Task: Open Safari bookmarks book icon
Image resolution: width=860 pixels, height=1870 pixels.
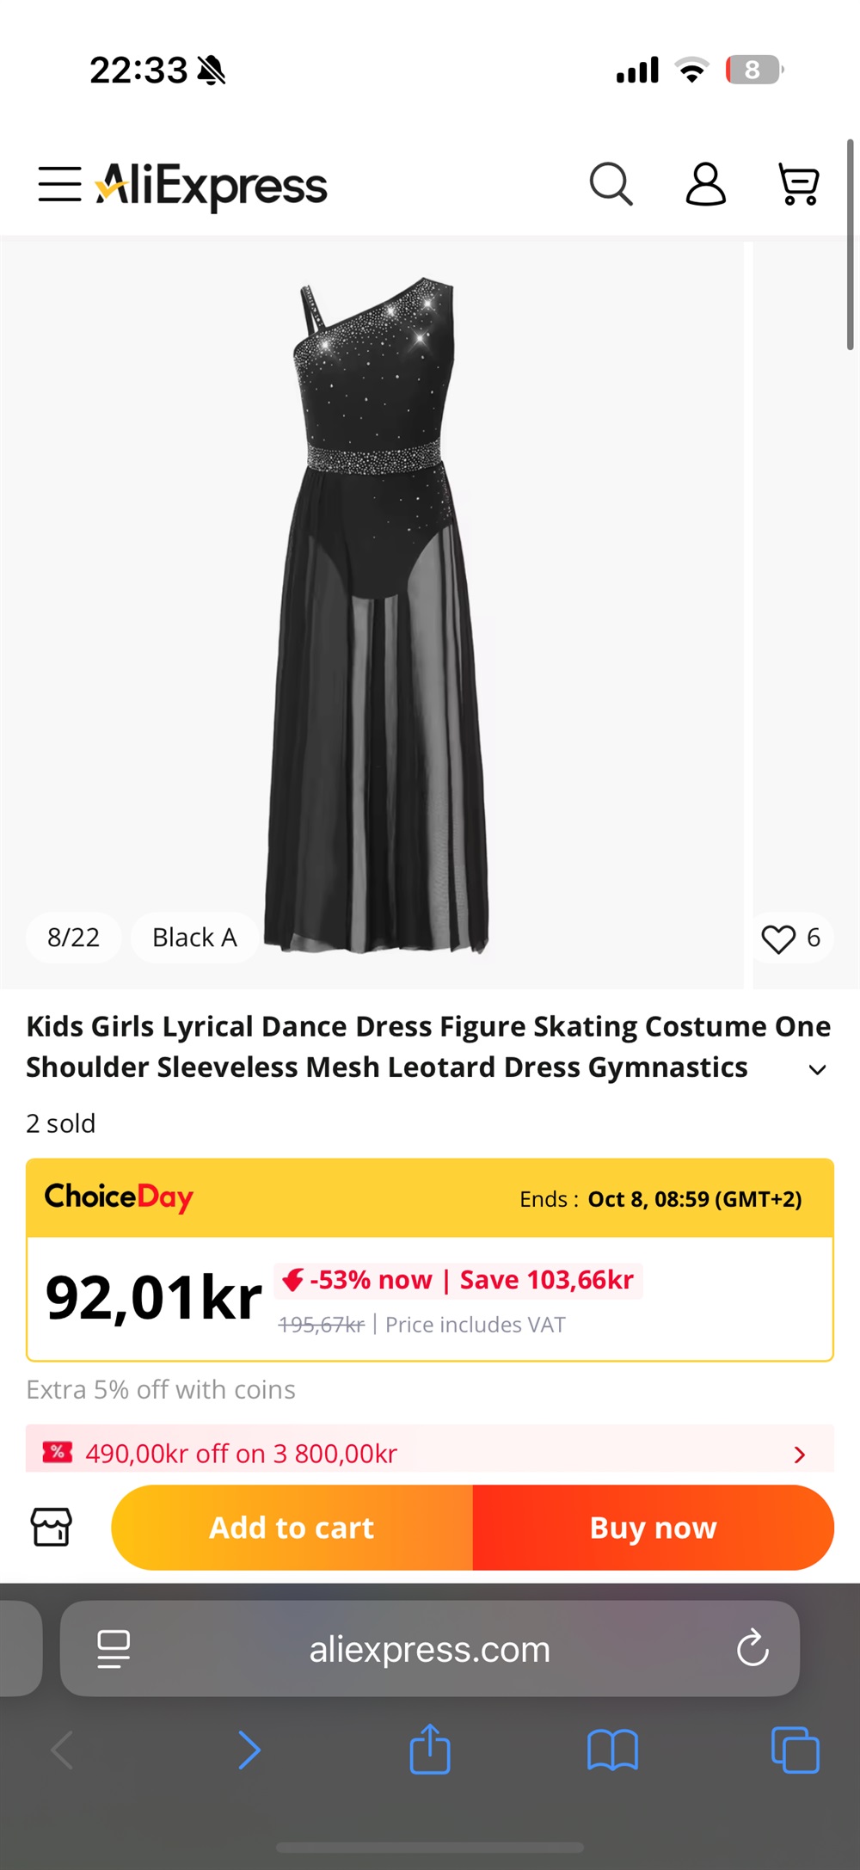Action: point(612,1750)
